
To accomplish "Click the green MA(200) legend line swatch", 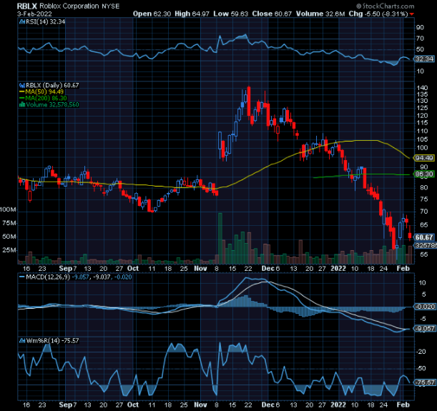I will (21, 98).
